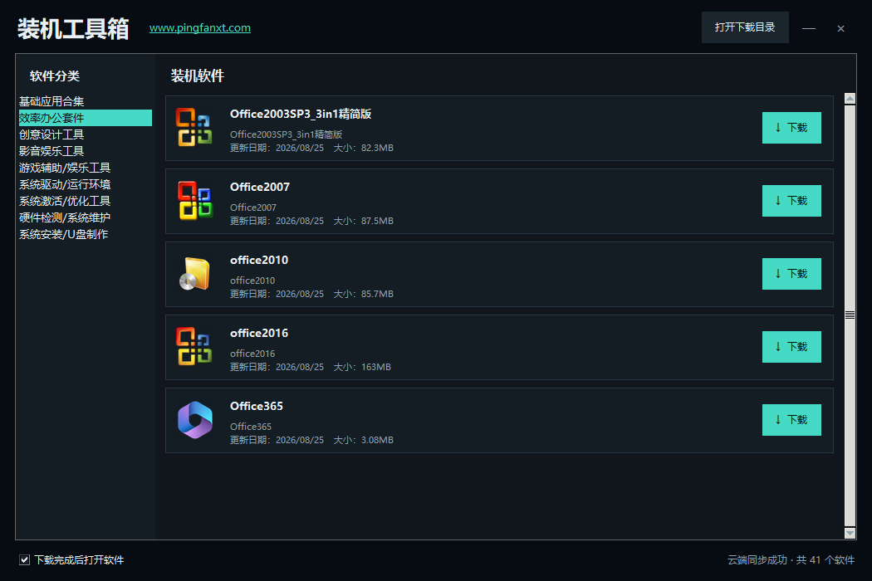The height and width of the screenshot is (581, 872).
Task: Click the vertical scrollbar thumb
Action: (850, 315)
